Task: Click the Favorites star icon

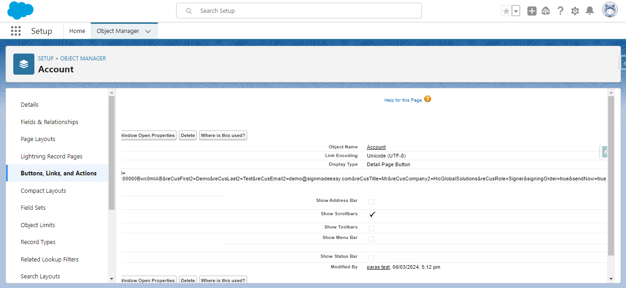Action: (506, 11)
